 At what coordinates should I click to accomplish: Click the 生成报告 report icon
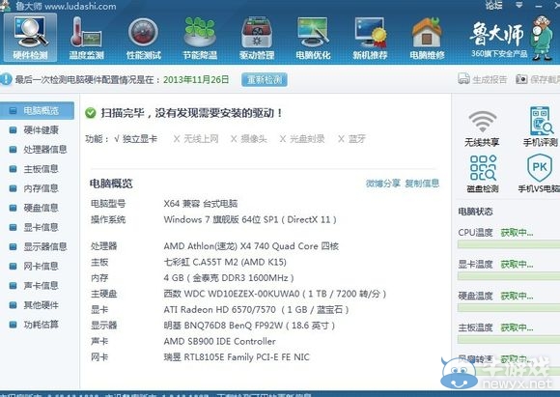point(463,79)
